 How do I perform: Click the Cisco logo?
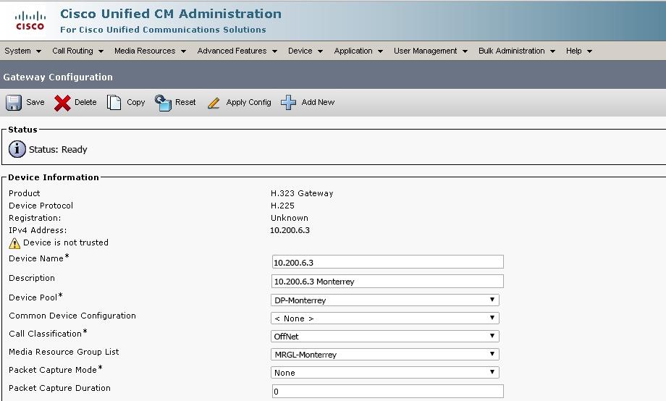[30, 21]
